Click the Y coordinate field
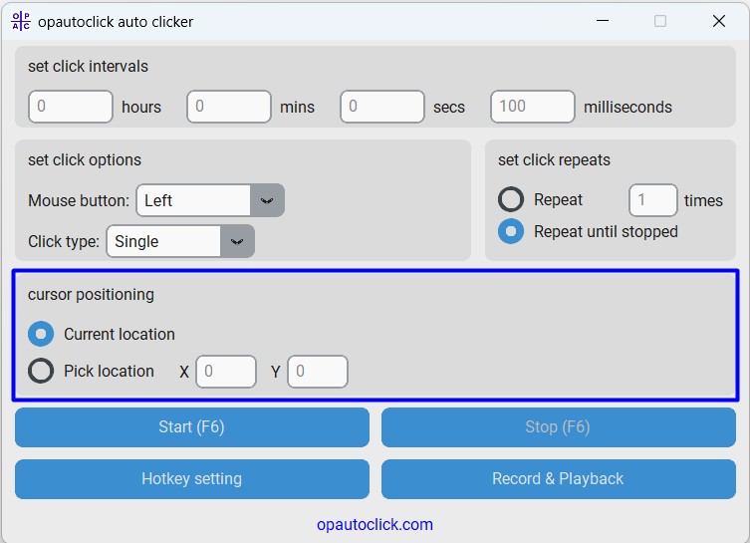This screenshot has height=543, width=750. [x=318, y=372]
